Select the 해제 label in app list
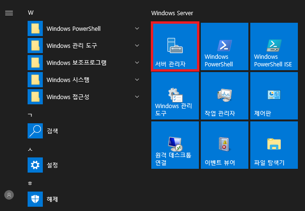Screen dimensions: 305x211 pyautogui.click(x=52, y=199)
